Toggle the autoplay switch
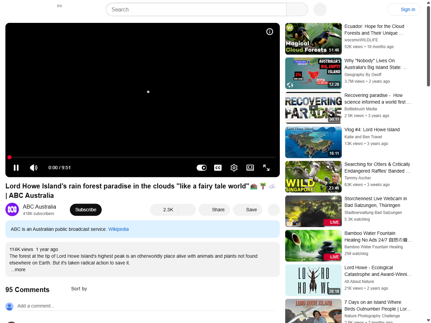The width and height of the screenshot is (431, 323). pyautogui.click(x=202, y=168)
